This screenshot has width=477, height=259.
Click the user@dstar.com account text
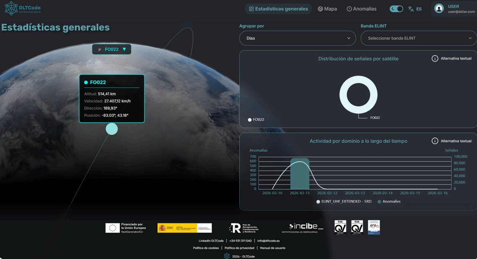pyautogui.click(x=461, y=12)
